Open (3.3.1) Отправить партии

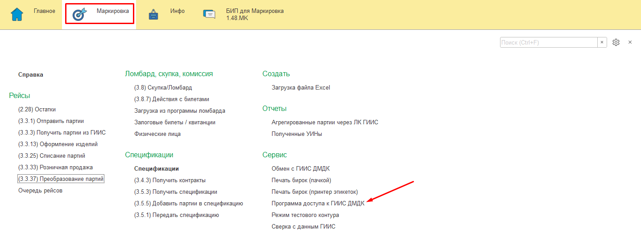pos(51,121)
